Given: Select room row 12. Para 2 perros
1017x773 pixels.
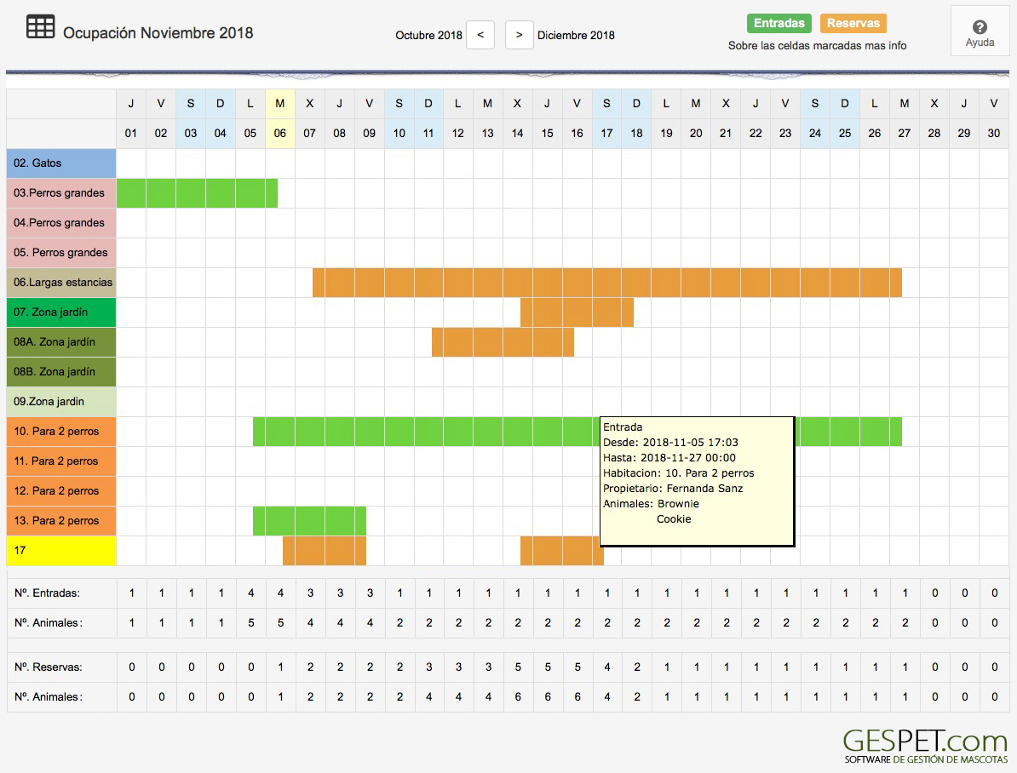Looking at the screenshot, I should click(x=61, y=491).
